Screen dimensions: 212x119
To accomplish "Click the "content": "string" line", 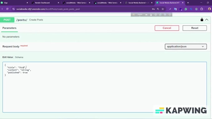I will (19, 70).
